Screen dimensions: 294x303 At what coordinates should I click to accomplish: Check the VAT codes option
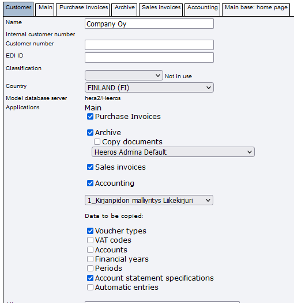point(90,240)
